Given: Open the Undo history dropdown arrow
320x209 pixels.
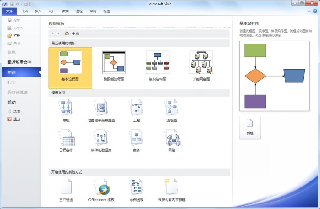Looking at the screenshot, I should tap(21, 4).
